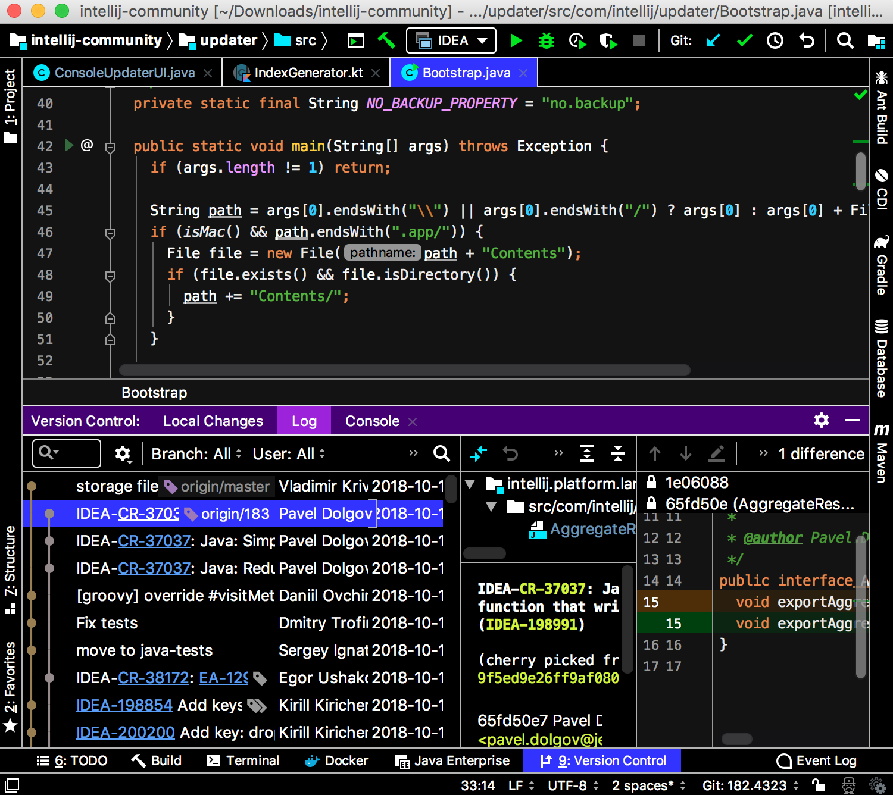Show Git history clock icon
This screenshot has width=893, height=795.
click(775, 40)
